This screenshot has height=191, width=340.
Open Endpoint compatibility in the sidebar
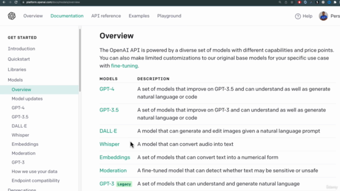(x=36, y=180)
